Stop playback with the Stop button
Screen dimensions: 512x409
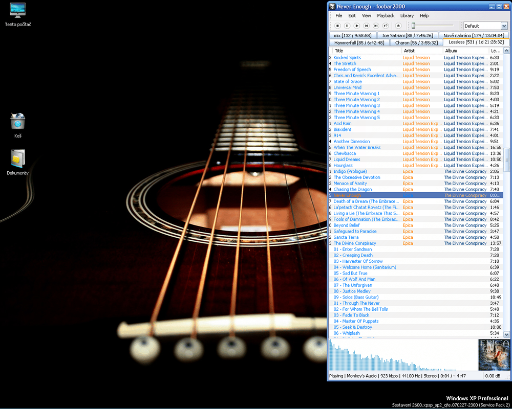(x=337, y=26)
